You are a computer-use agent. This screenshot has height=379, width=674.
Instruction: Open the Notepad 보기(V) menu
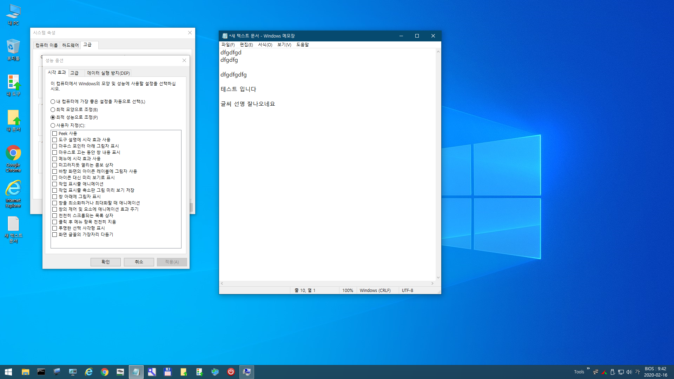(284, 45)
